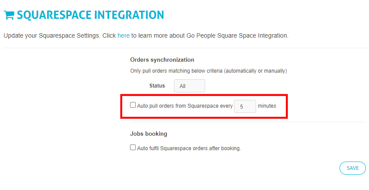Select the Orders synchronization section heading
Screen dimensions: 369x190
coord(162,60)
